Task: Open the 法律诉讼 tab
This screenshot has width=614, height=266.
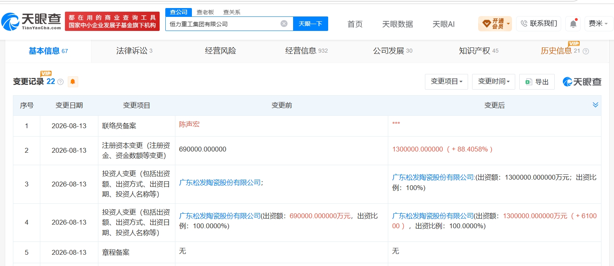Action: 134,51
